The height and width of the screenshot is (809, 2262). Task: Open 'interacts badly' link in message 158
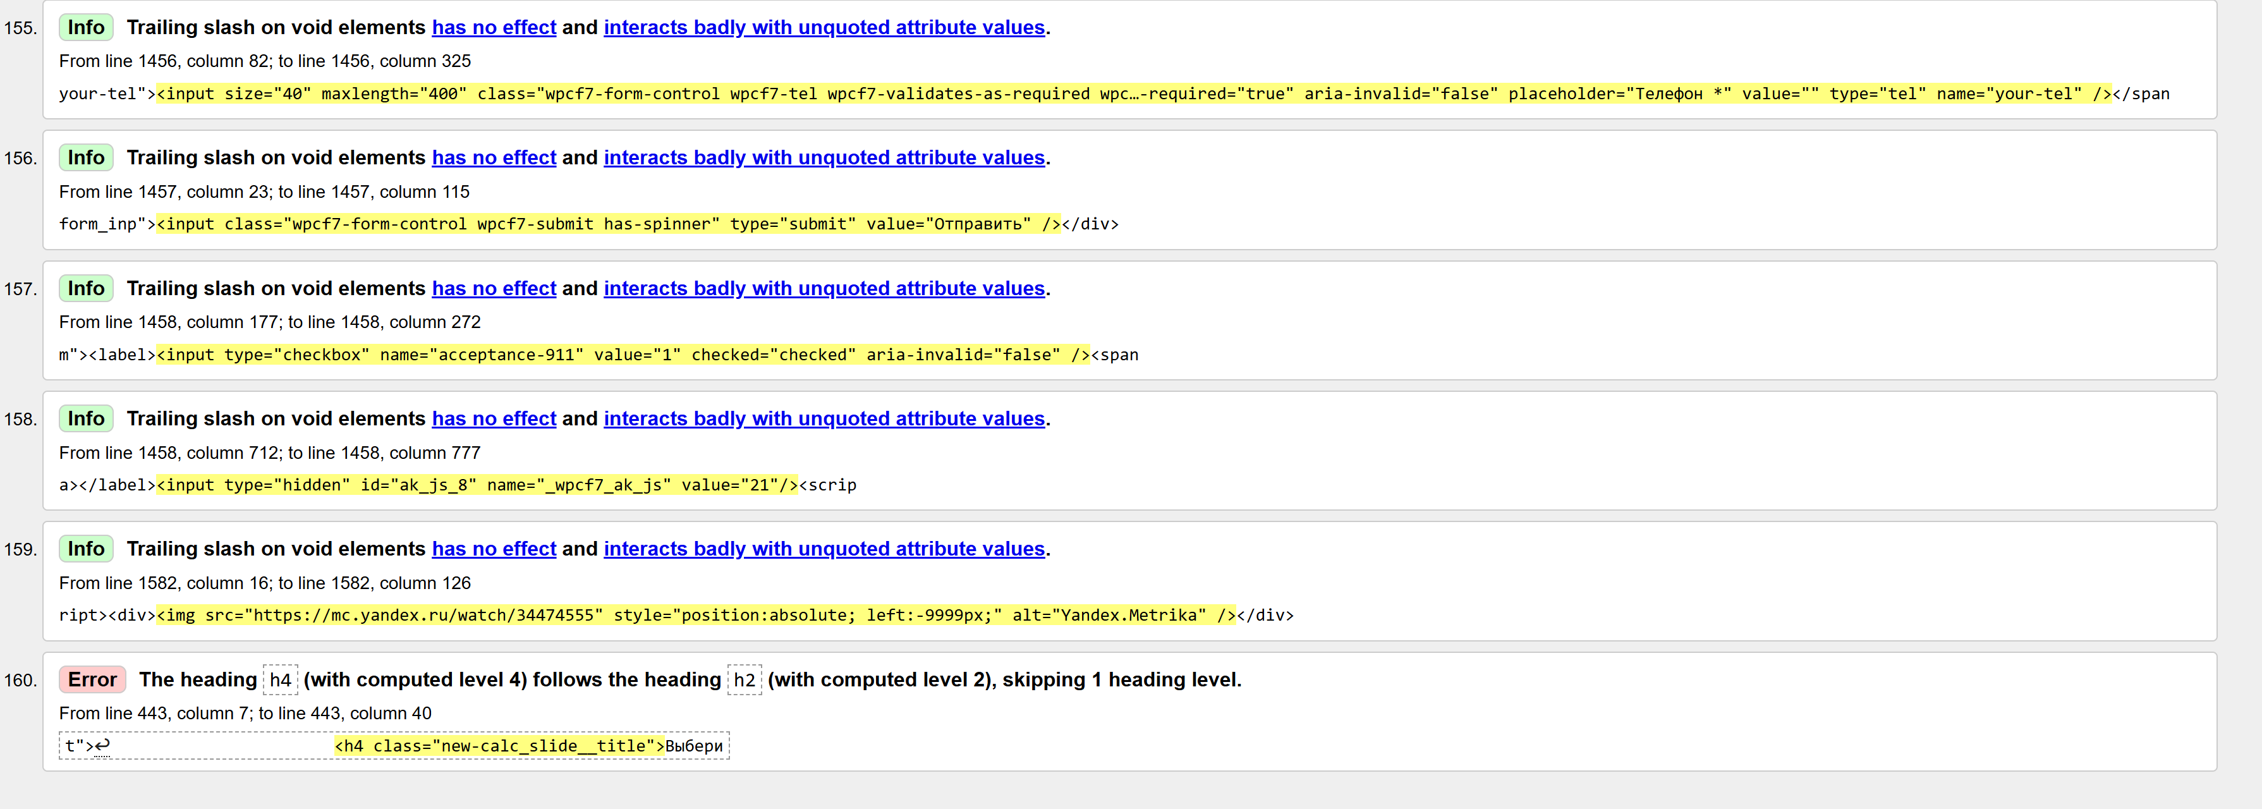824,418
